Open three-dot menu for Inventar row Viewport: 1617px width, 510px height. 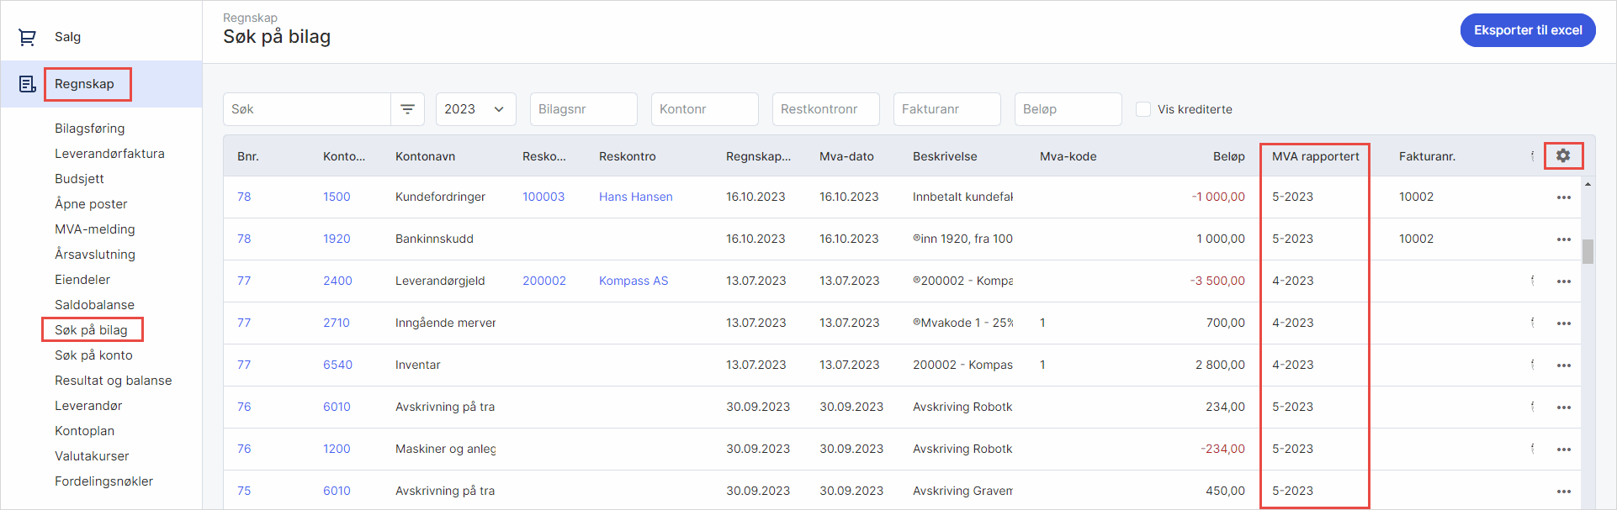point(1563,365)
